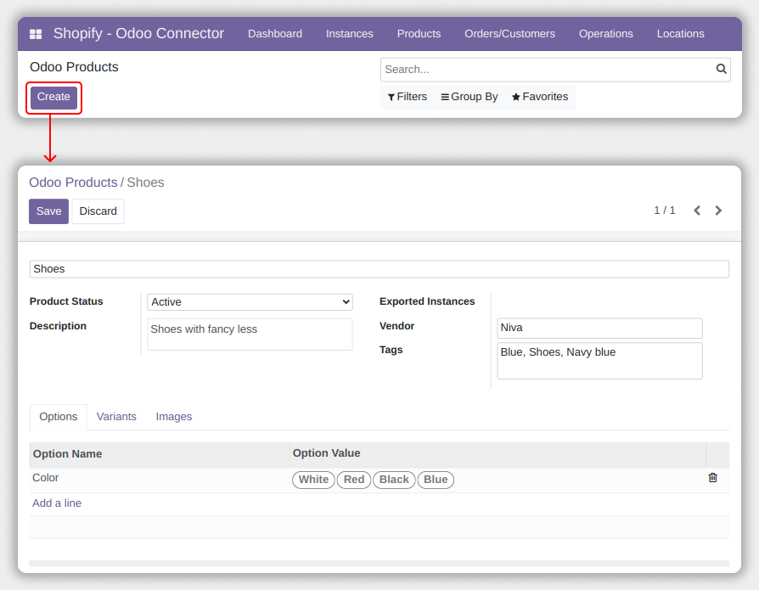Edit the Description text area
The height and width of the screenshot is (590, 759).
(x=250, y=334)
